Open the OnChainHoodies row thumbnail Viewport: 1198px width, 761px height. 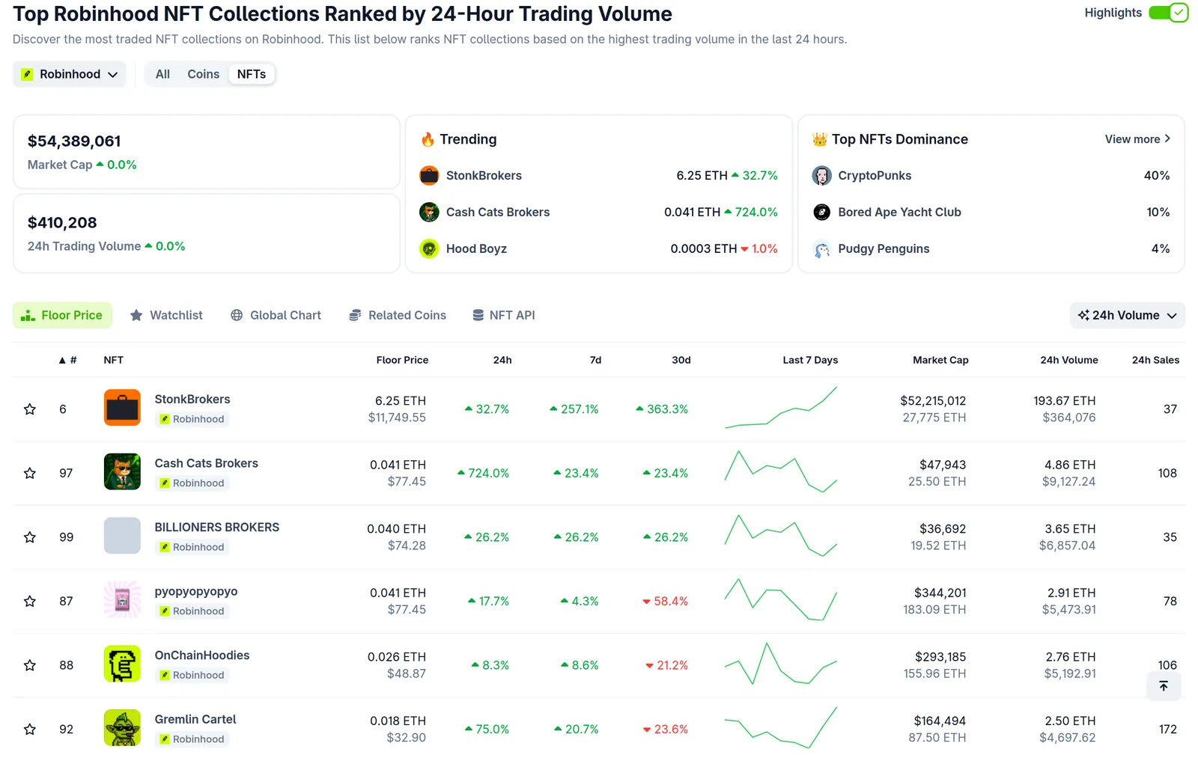(122, 664)
